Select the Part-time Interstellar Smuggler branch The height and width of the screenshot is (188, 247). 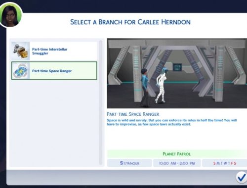coord(54,51)
